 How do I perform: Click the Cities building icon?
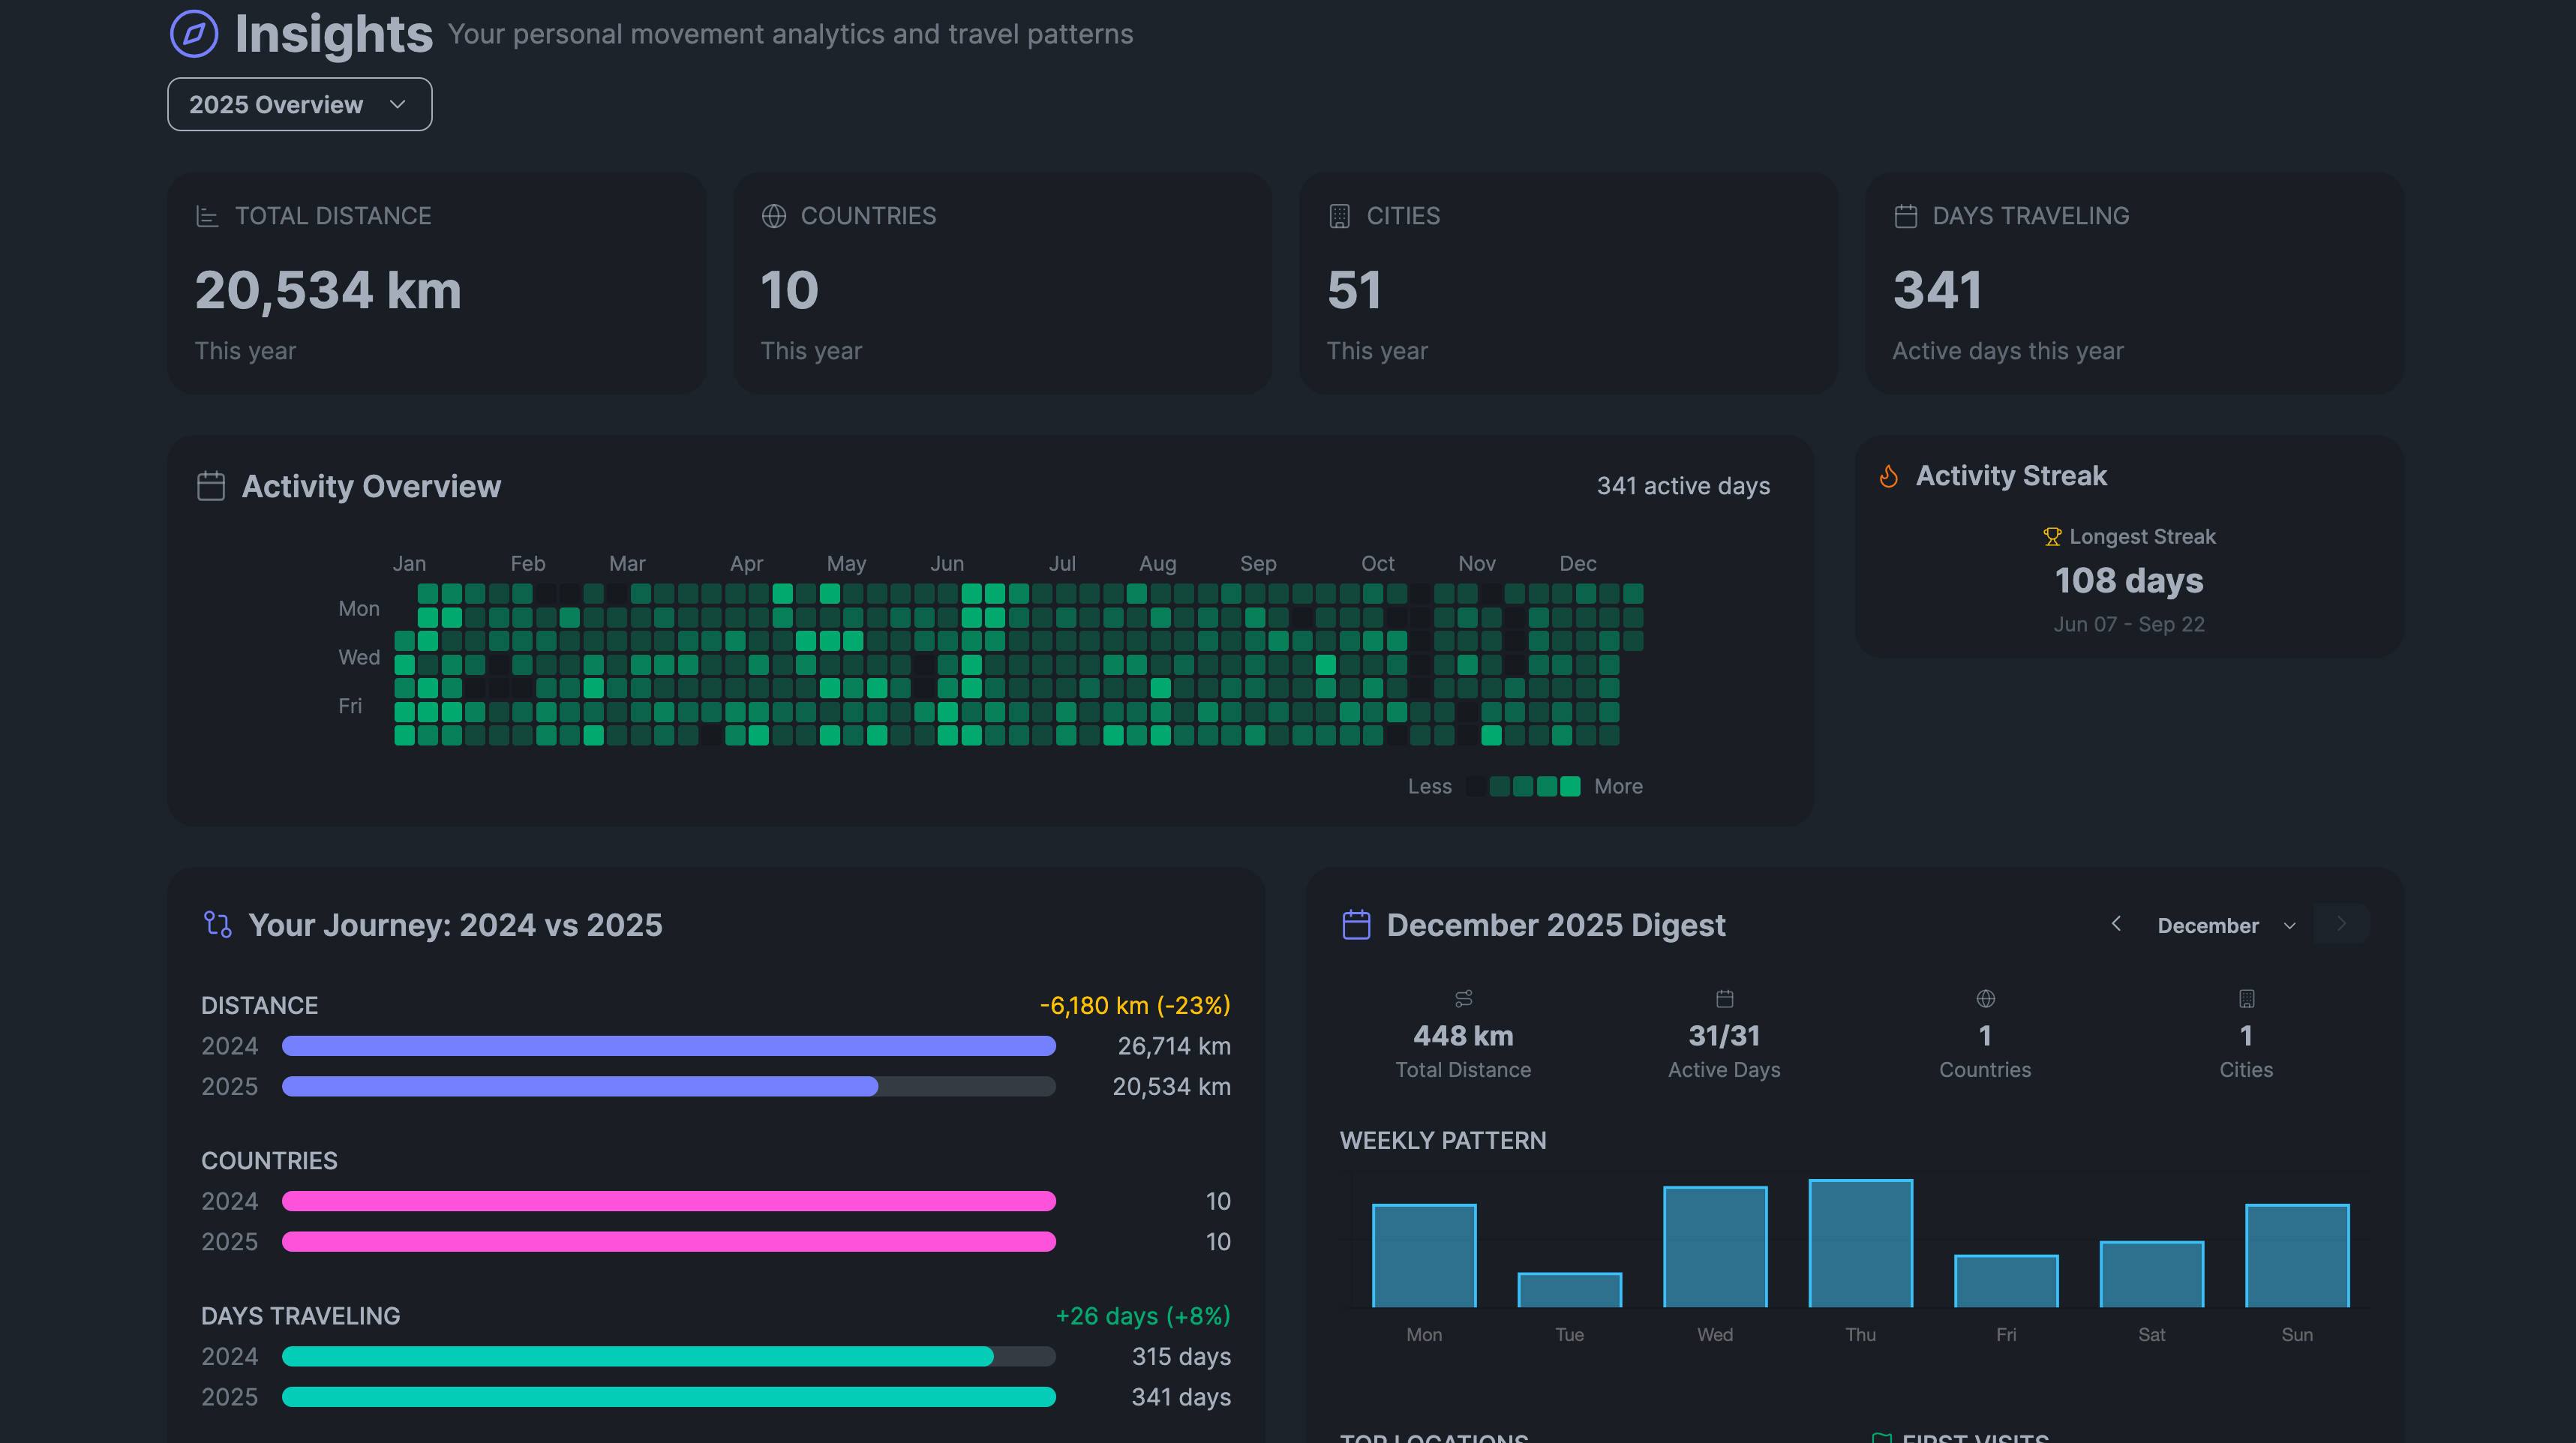[x=1339, y=216]
